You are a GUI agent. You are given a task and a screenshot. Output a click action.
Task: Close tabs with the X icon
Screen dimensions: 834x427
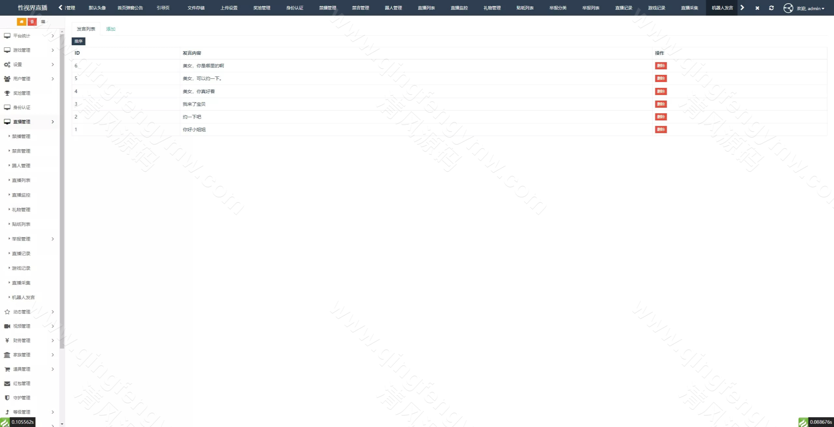757,8
